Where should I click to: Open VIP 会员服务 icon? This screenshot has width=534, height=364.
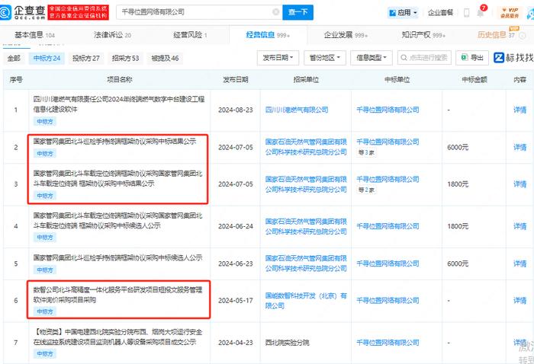click(x=510, y=13)
